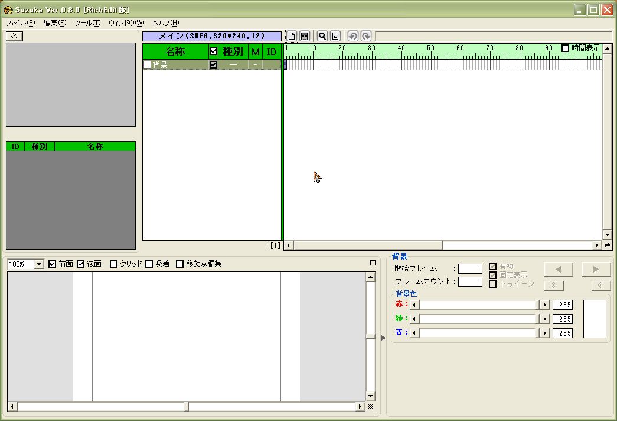Open the ファイル(F) menu

click(21, 23)
